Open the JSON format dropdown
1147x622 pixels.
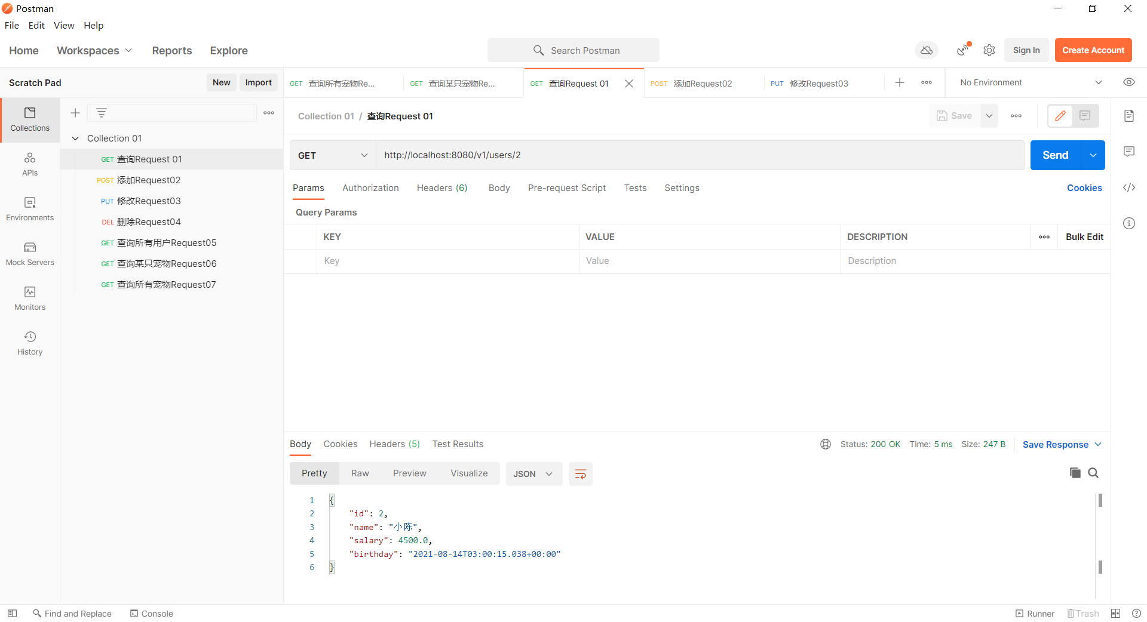point(533,474)
